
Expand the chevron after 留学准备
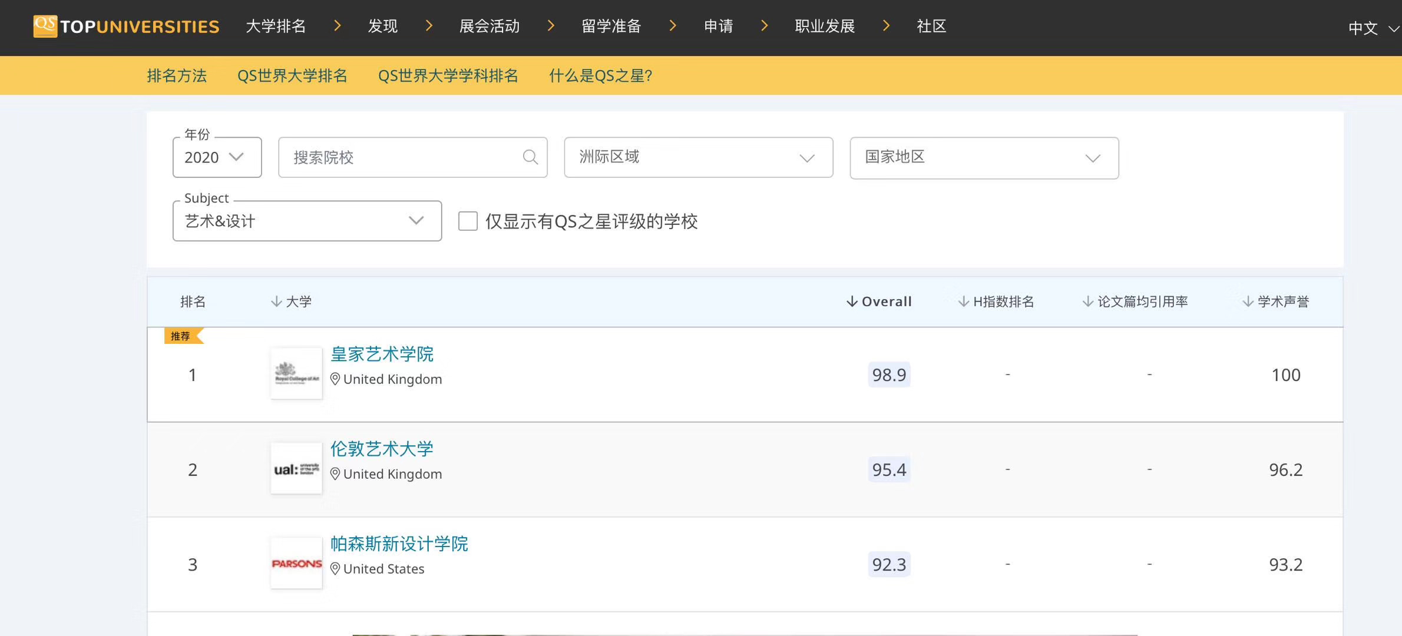(x=673, y=26)
